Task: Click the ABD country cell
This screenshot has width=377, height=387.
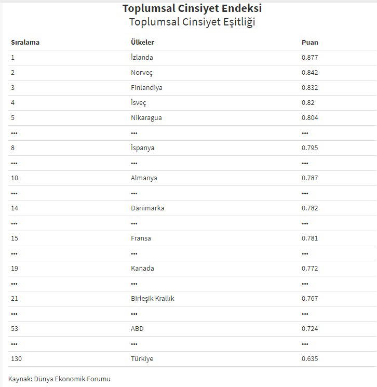Action: (x=137, y=328)
